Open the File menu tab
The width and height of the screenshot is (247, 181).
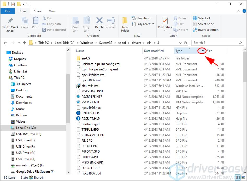[x=8, y=11]
